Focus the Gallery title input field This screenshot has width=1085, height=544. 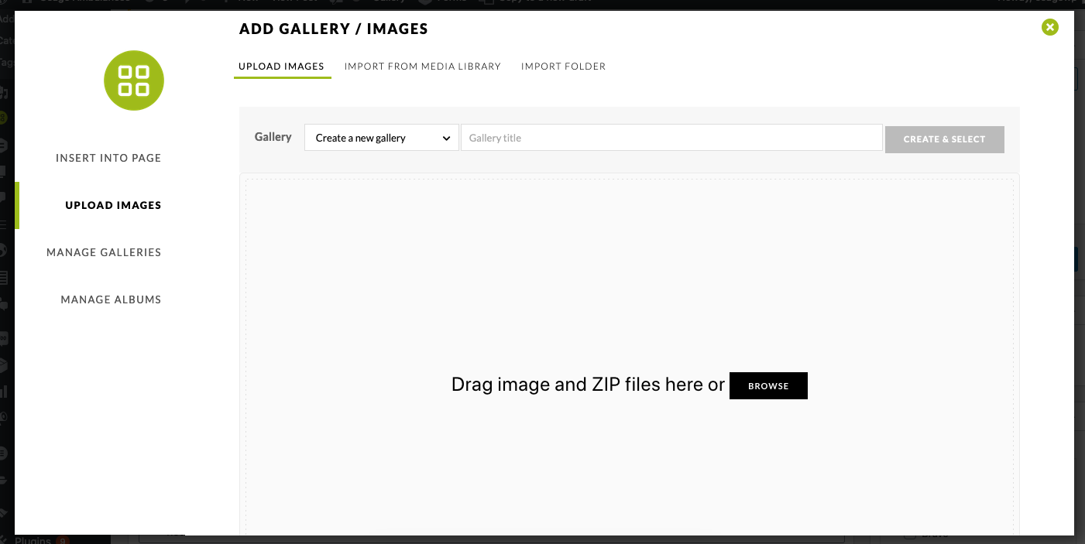point(671,138)
